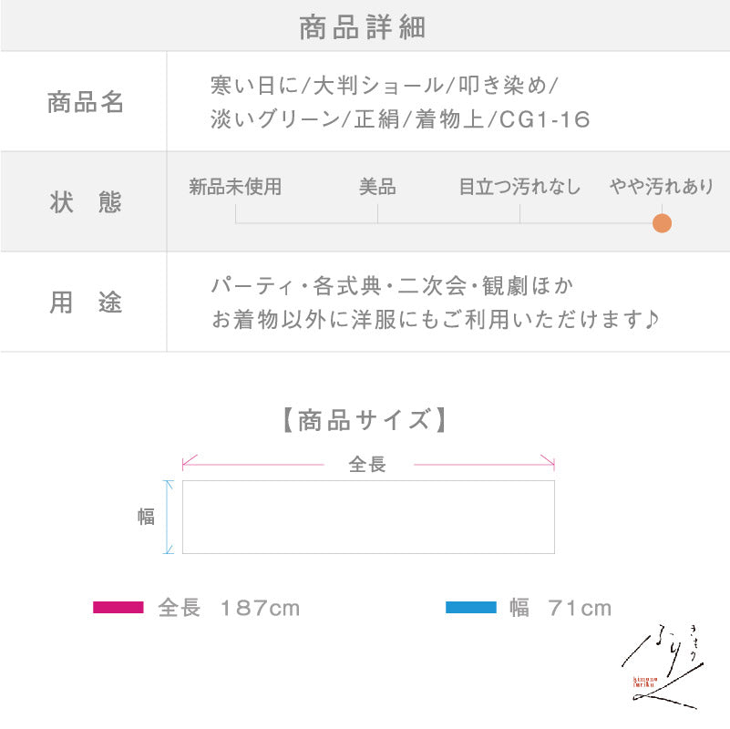
Task: Select the 美品 condition label
Action: 377,187
